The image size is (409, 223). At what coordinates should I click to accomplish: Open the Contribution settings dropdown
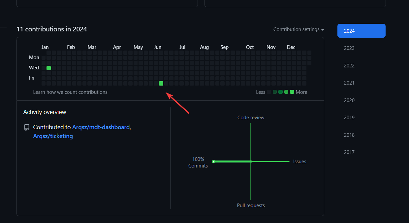pyautogui.click(x=299, y=29)
